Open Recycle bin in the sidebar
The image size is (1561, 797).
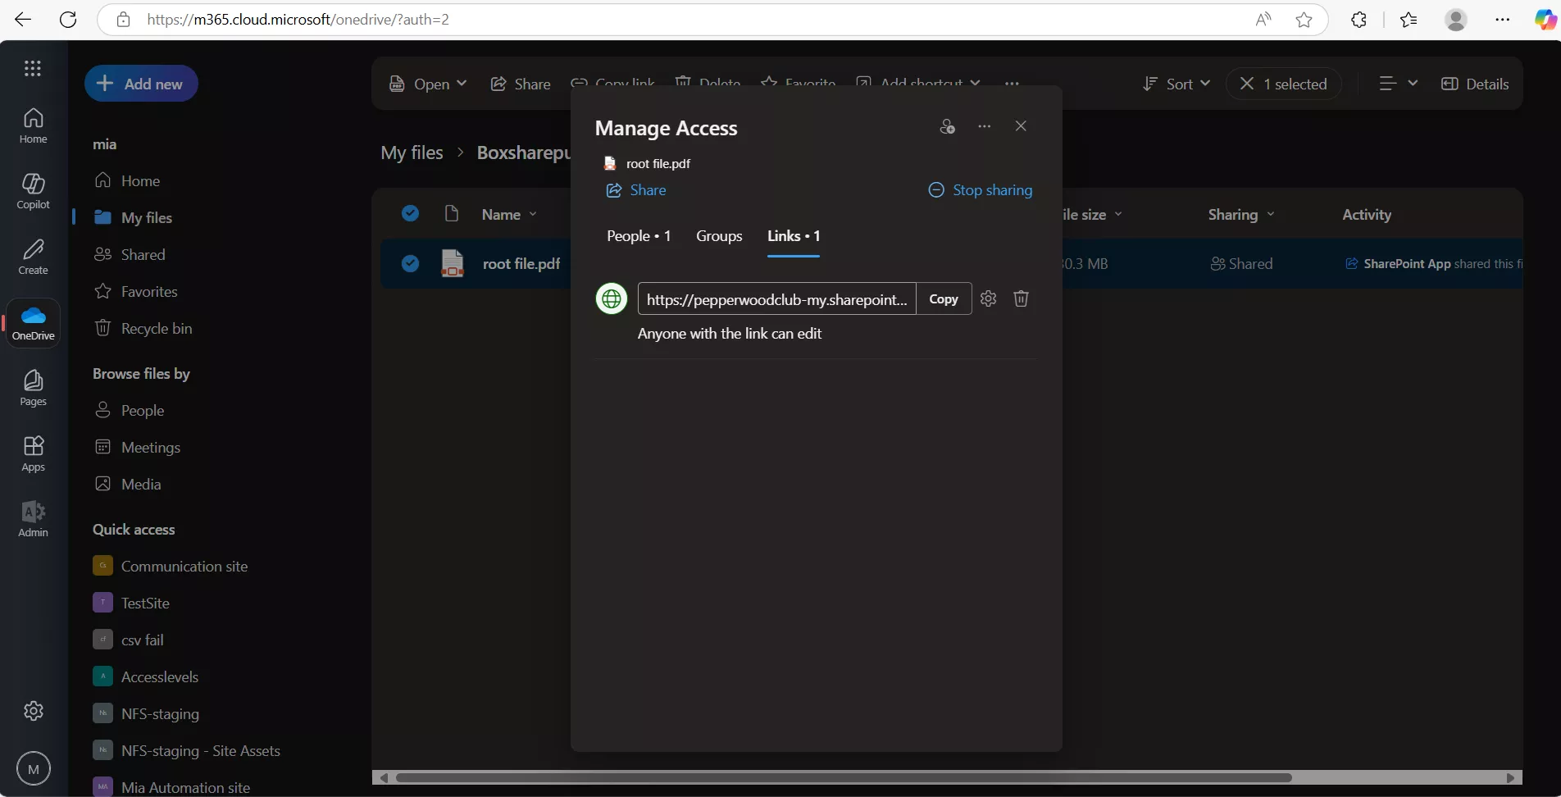tap(157, 329)
